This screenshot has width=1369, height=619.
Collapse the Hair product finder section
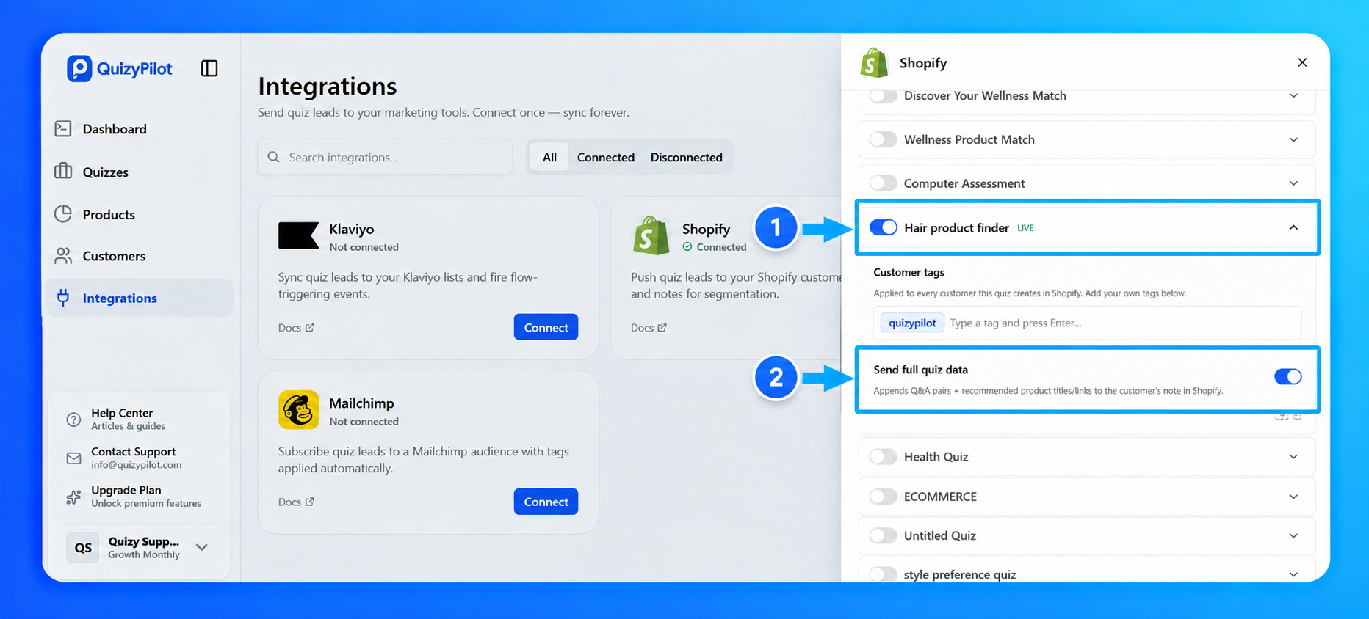click(1293, 227)
